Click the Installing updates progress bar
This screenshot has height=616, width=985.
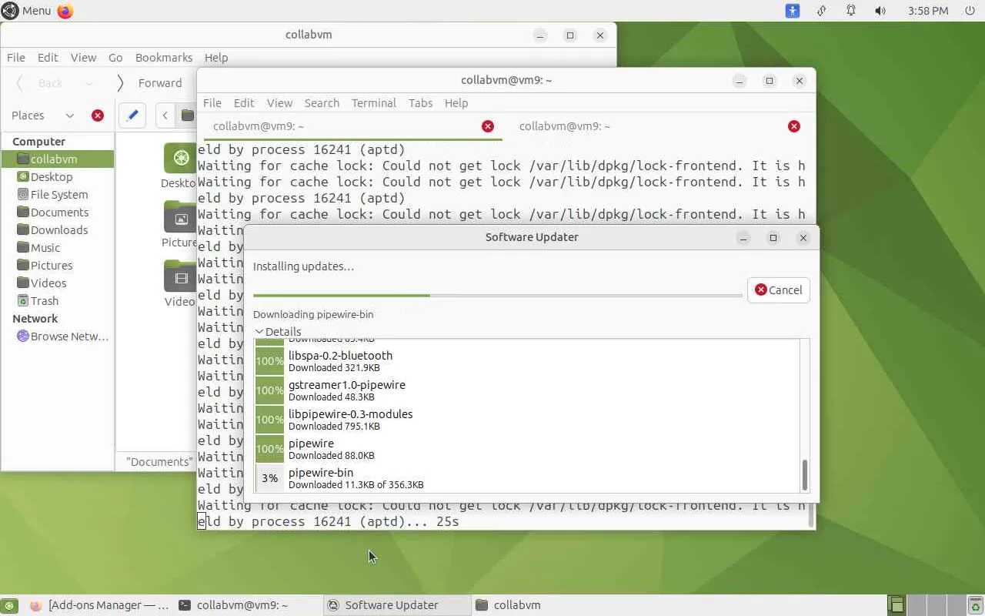(x=497, y=295)
